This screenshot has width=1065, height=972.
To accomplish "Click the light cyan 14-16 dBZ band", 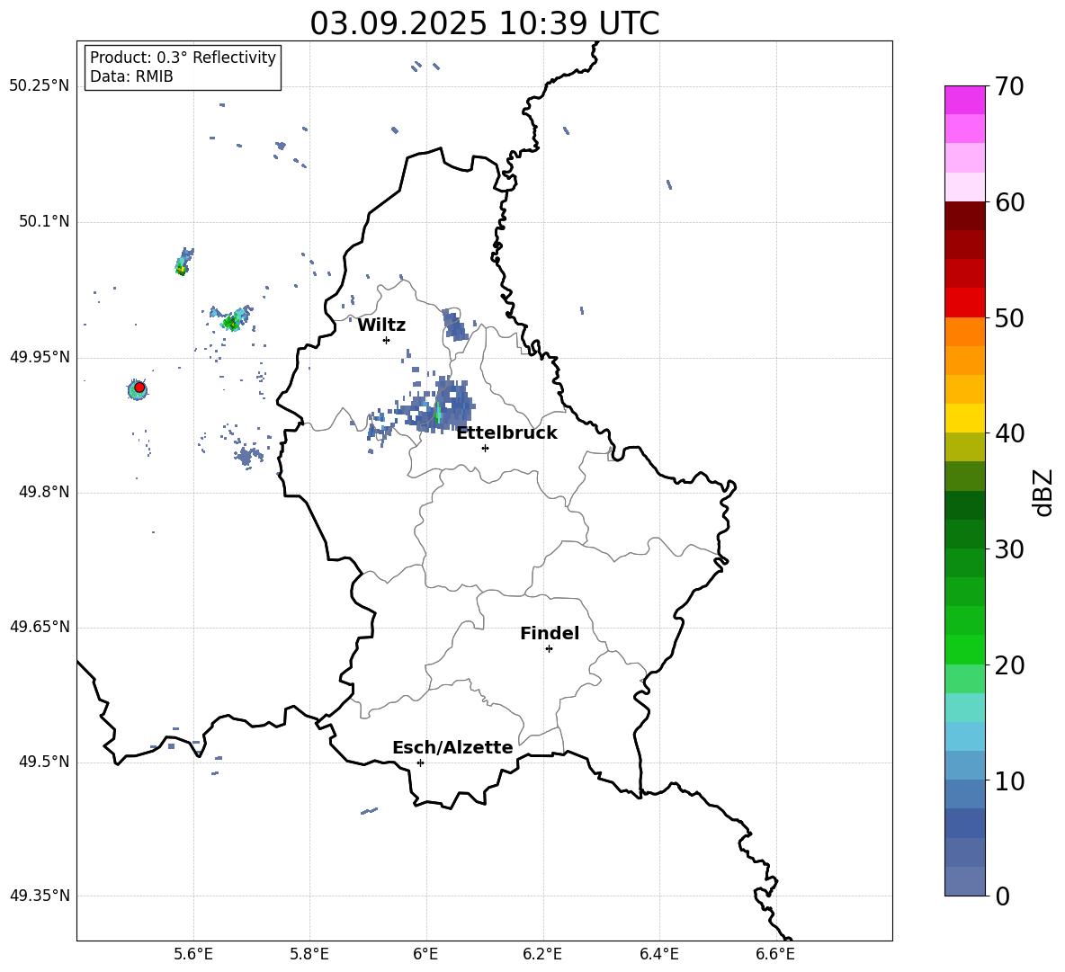I will 964,708.
